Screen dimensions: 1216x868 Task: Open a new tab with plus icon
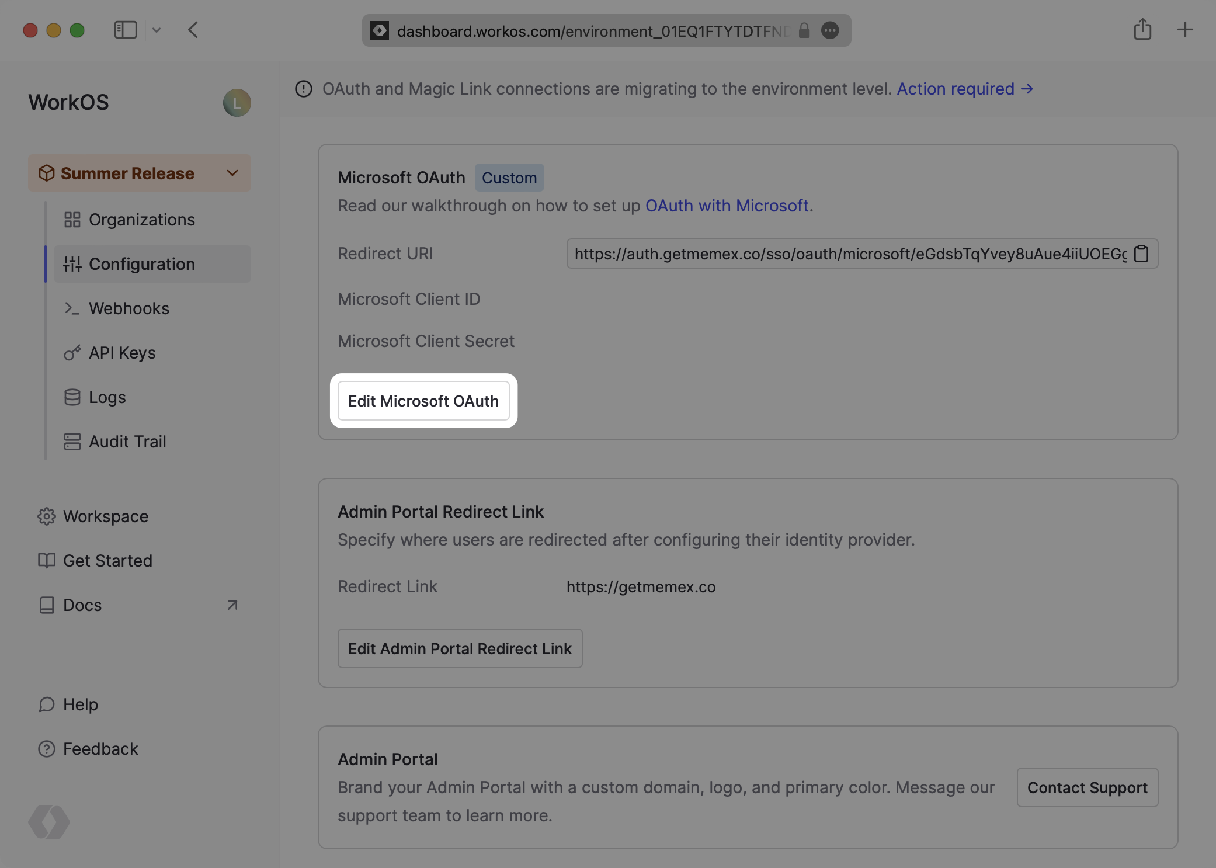click(1185, 30)
